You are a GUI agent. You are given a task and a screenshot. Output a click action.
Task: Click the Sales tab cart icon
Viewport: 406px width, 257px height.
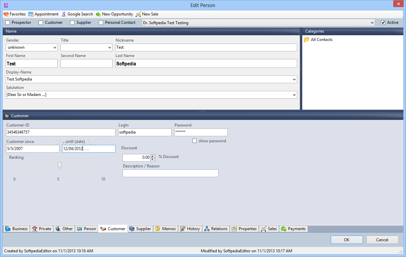(264, 229)
